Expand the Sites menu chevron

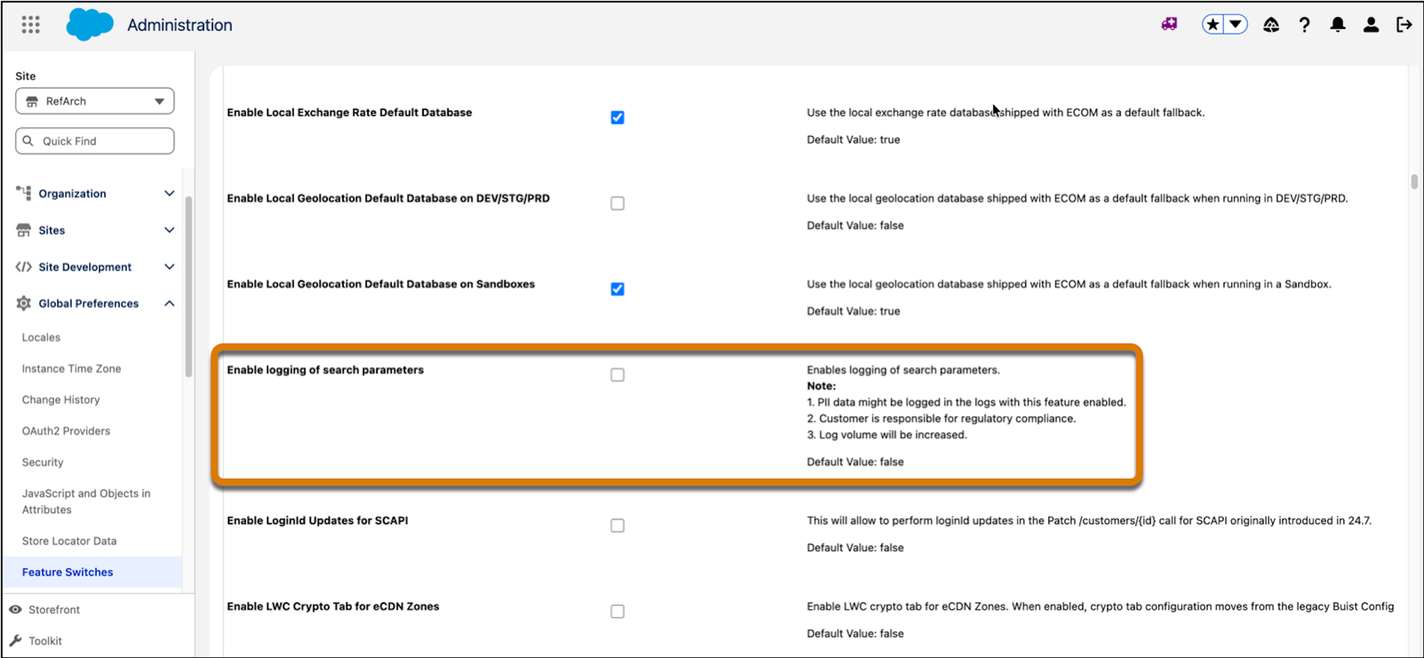click(x=169, y=230)
